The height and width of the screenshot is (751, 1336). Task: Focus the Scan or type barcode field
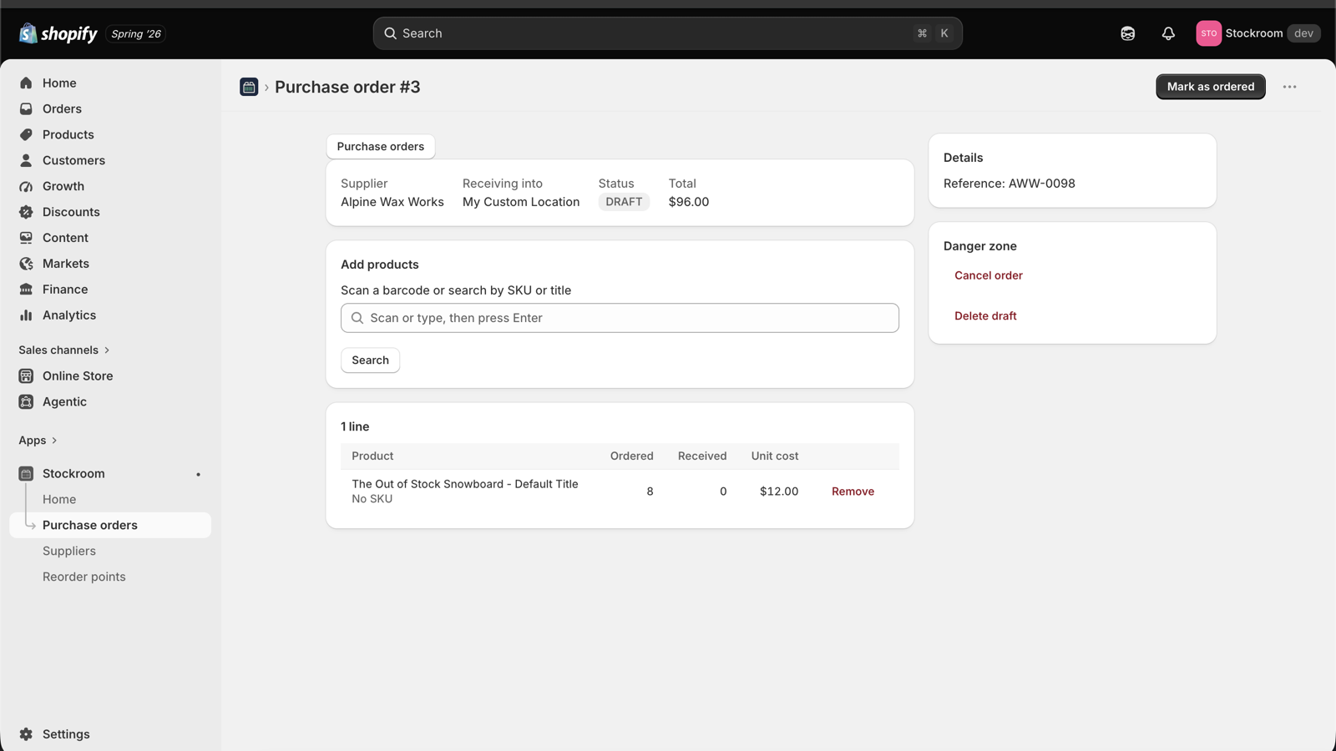(x=620, y=318)
